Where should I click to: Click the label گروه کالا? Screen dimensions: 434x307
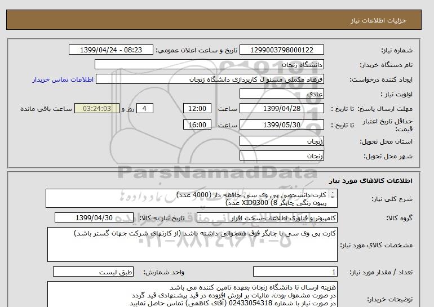399,218
